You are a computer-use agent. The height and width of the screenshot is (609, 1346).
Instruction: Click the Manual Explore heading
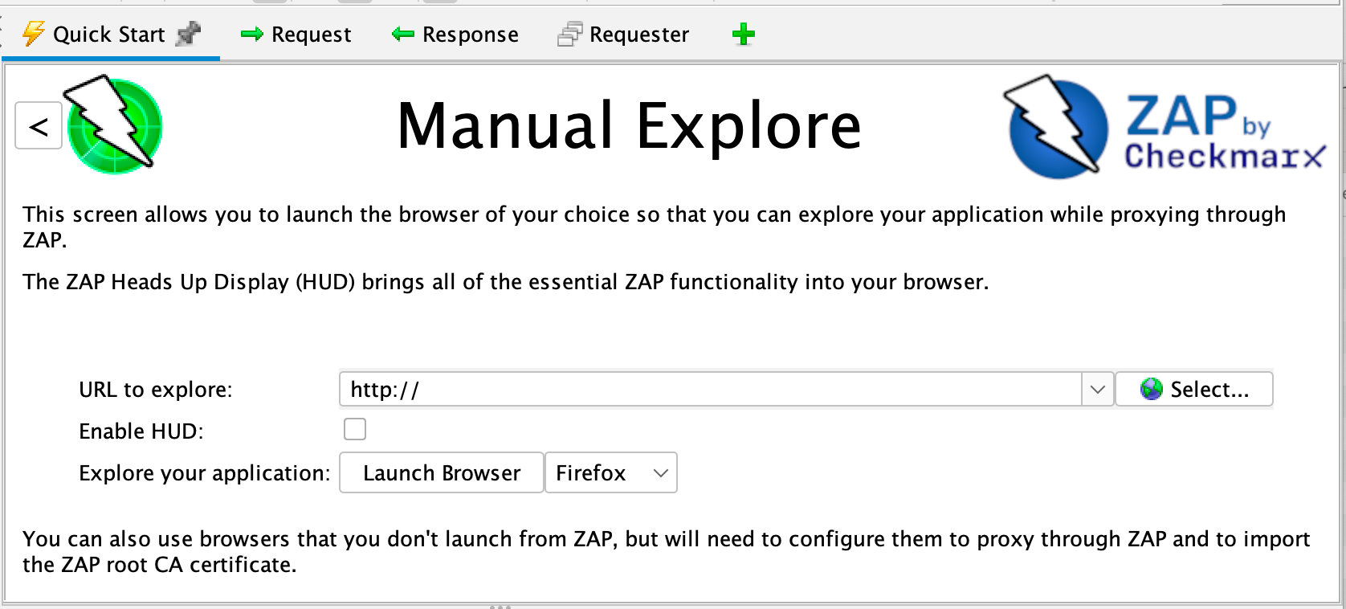tap(629, 125)
